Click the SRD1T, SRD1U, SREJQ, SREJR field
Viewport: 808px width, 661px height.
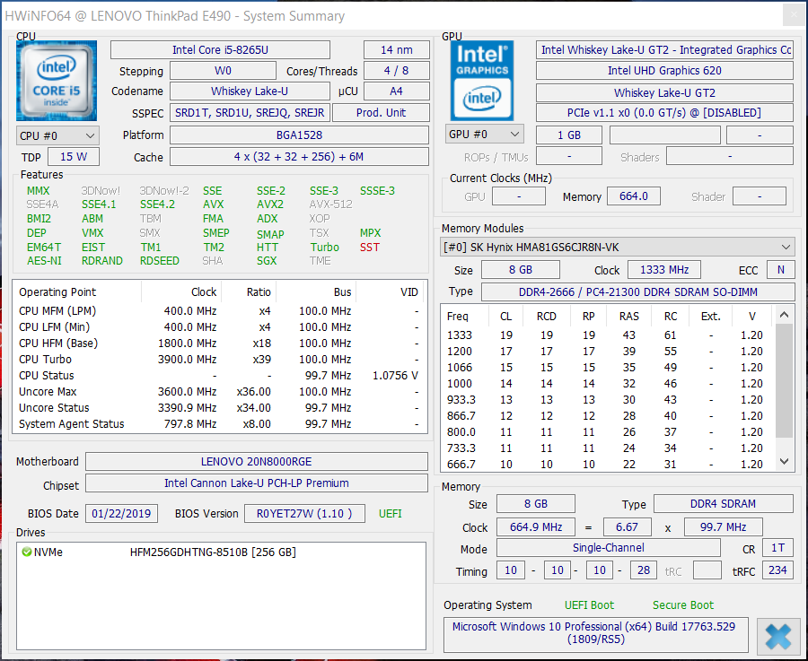250,113
